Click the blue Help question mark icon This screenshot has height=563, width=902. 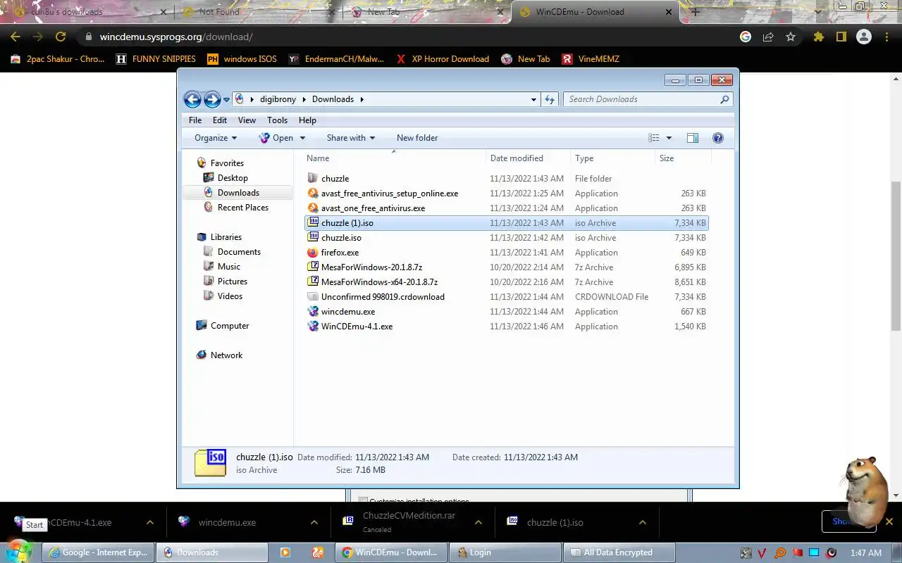tap(718, 138)
